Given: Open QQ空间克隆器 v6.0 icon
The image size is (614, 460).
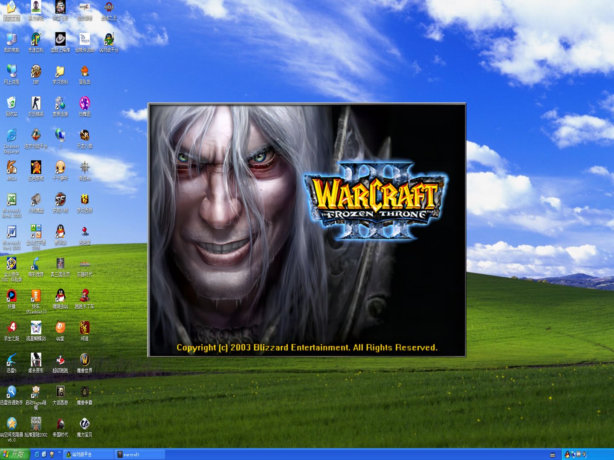Looking at the screenshot, I should 12,424.
